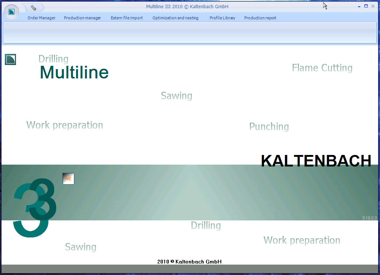380x275 pixels.
Task: Click the Flame Cutting text
Action: (x=322, y=68)
